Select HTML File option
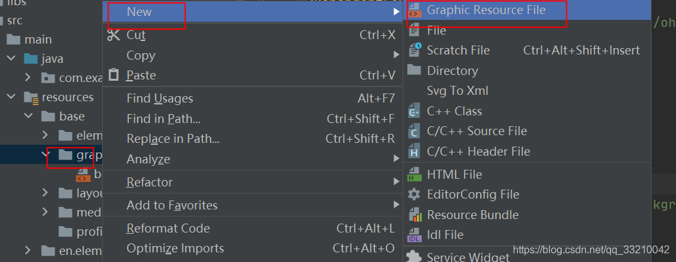The width and height of the screenshot is (676, 262). click(x=527, y=175)
